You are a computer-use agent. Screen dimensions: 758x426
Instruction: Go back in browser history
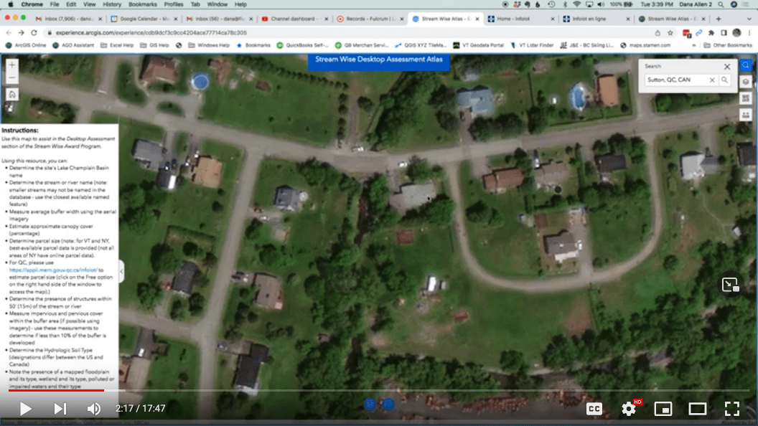point(9,33)
